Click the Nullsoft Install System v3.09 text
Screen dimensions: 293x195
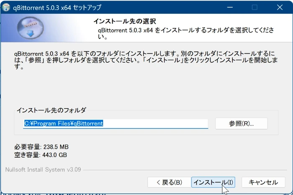(43, 170)
